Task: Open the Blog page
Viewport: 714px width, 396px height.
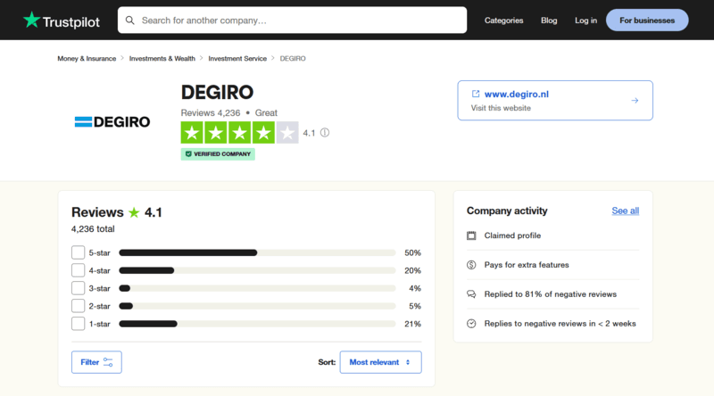Action: pos(549,21)
